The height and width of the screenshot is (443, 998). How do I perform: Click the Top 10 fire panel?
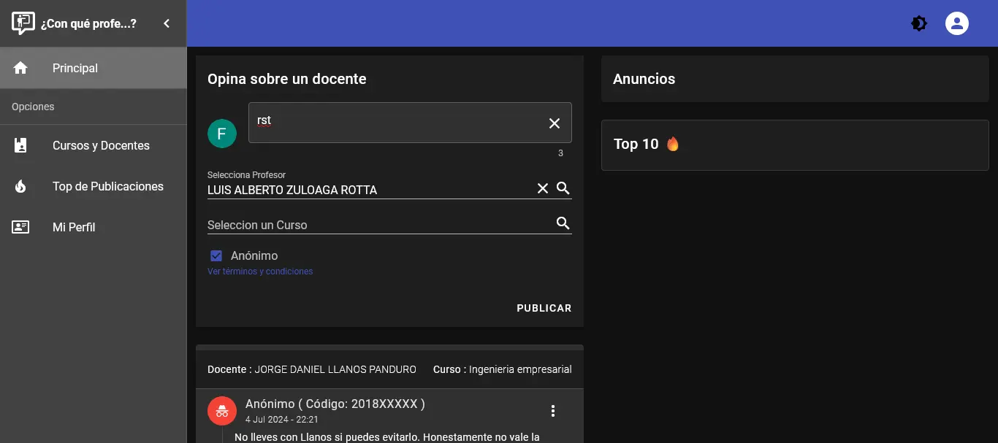795,145
